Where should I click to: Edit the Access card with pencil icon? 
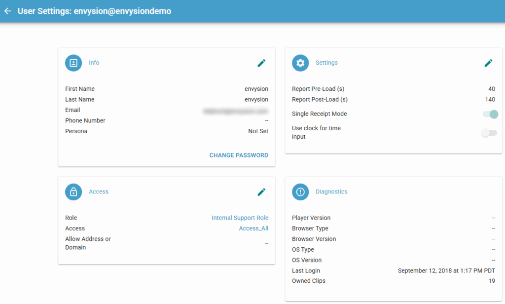(x=261, y=191)
